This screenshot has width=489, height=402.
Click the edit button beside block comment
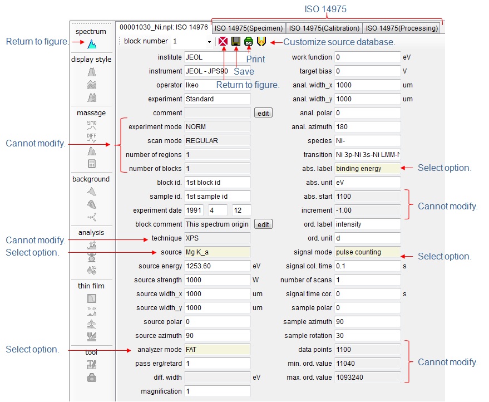[263, 224]
